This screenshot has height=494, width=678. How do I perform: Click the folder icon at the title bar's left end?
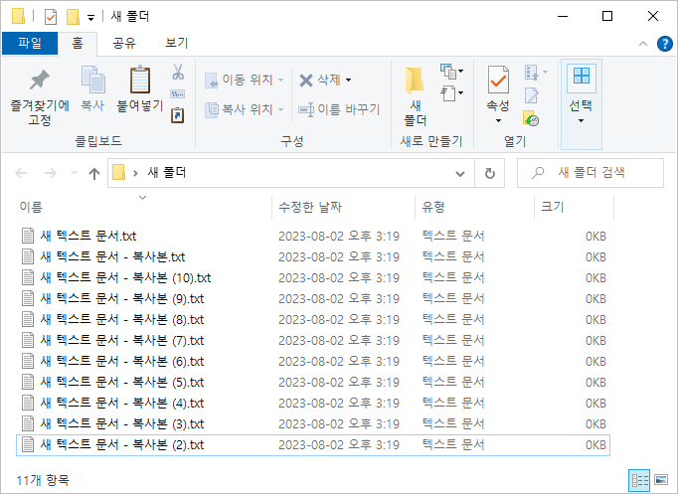click(19, 16)
